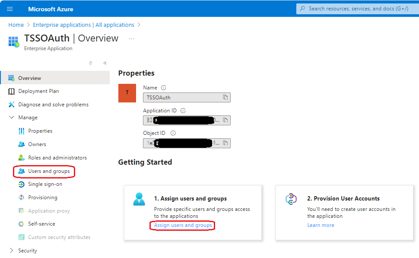This screenshot has width=419, height=258.
Task: Open the Self-service page
Action: point(42,224)
